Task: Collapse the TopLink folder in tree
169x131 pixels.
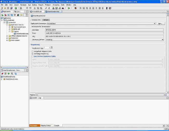Action: click(10, 31)
